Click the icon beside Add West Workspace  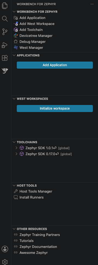(16, 24)
